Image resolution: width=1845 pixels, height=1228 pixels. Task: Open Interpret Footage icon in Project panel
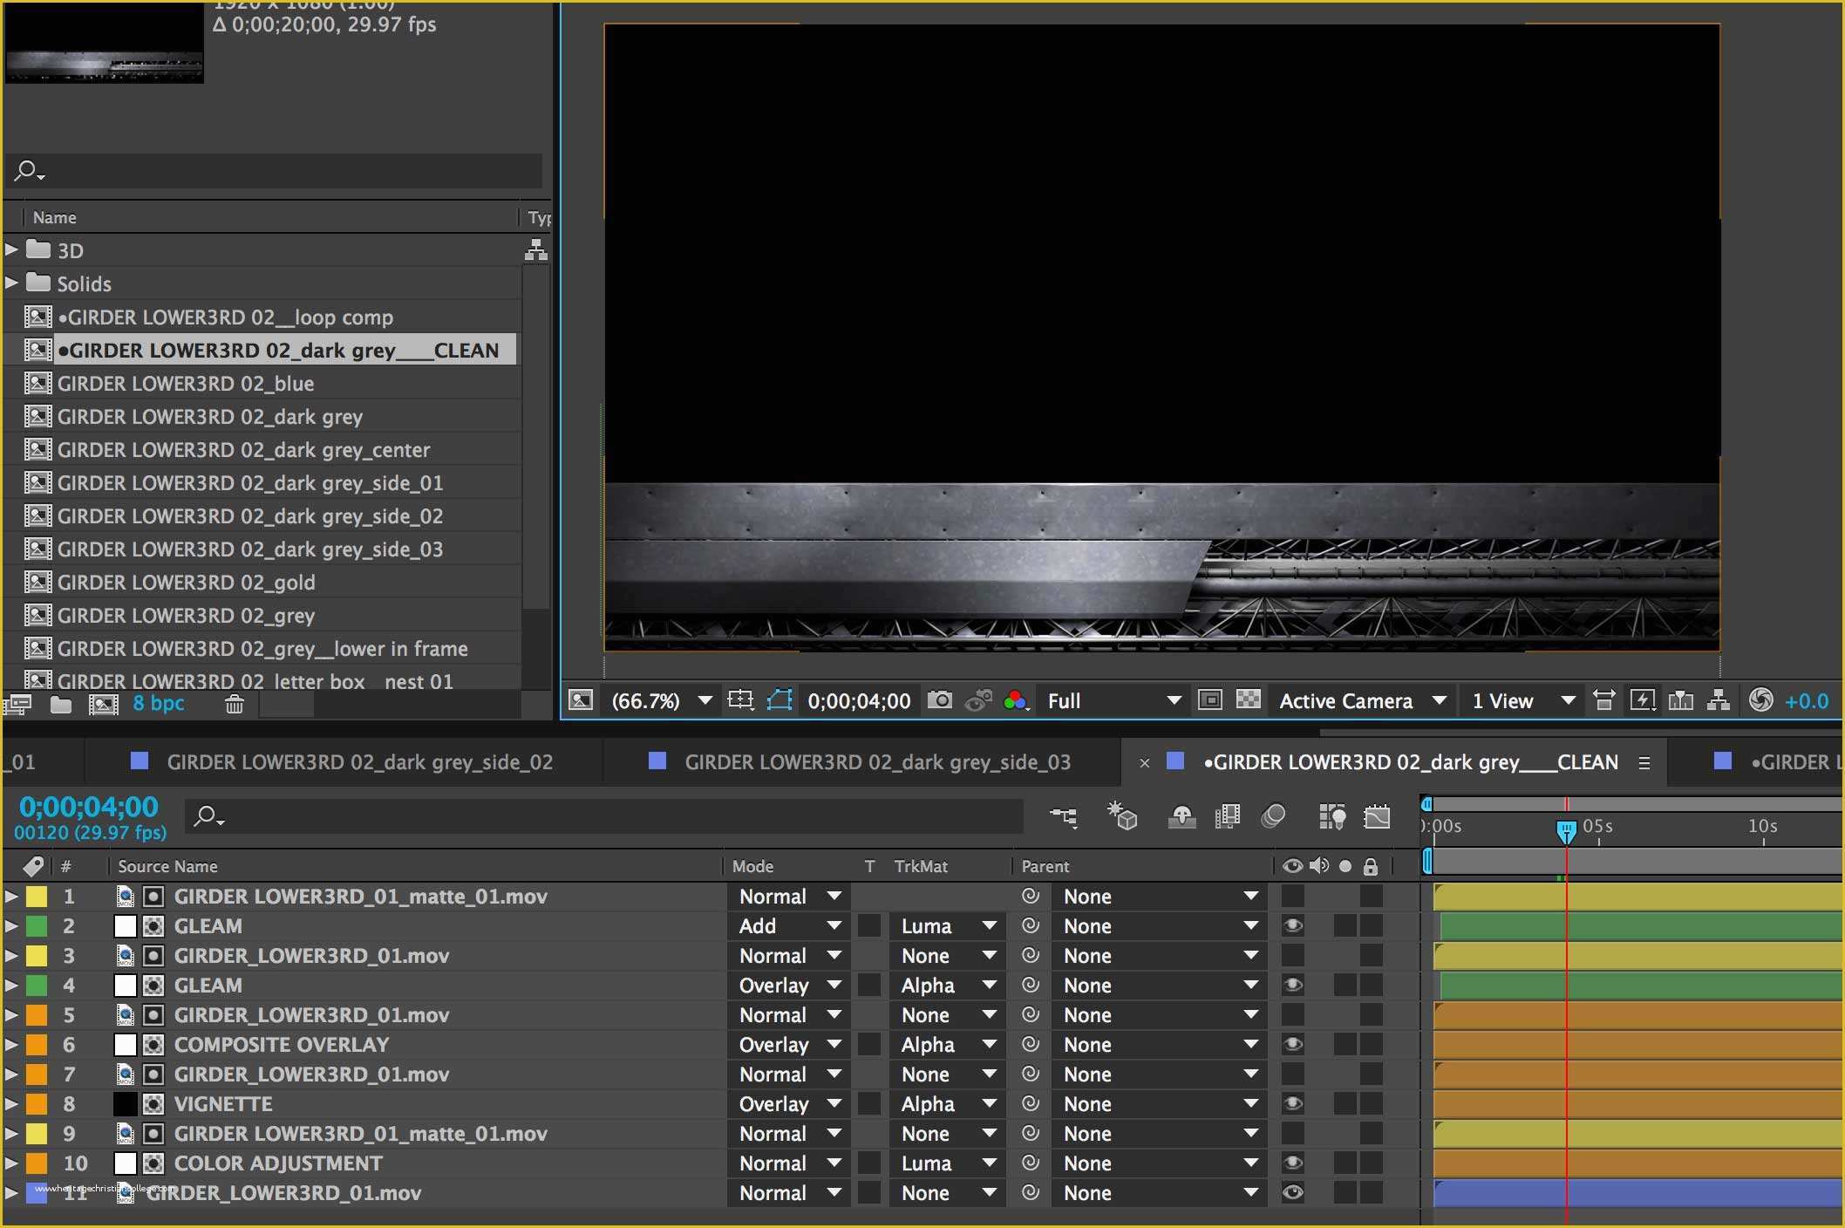pyautogui.click(x=18, y=704)
